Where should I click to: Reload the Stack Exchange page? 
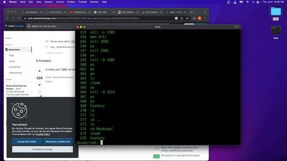point(18,18)
